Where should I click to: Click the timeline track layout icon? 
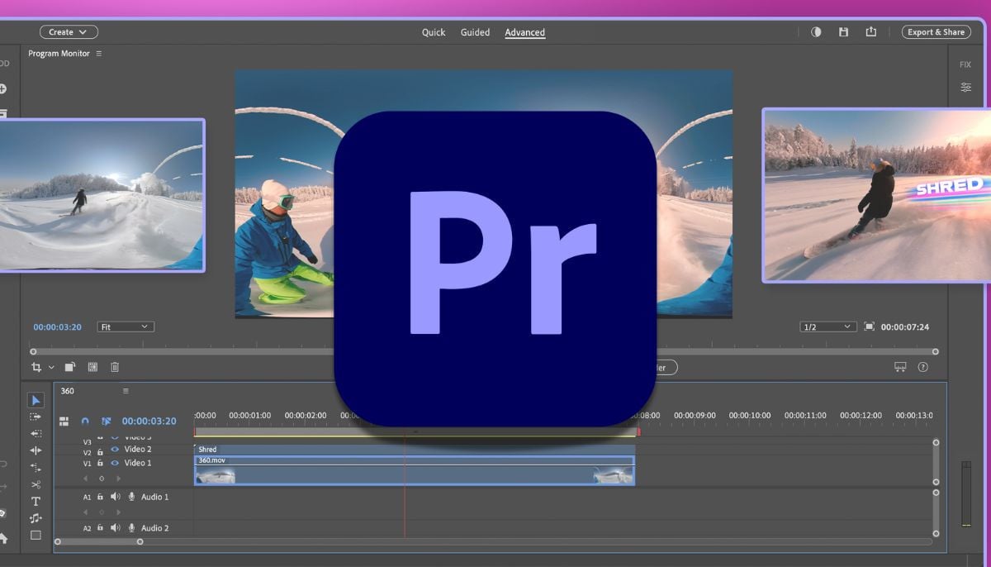[x=64, y=422]
